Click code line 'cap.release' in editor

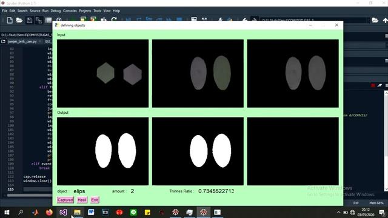tap(35, 176)
